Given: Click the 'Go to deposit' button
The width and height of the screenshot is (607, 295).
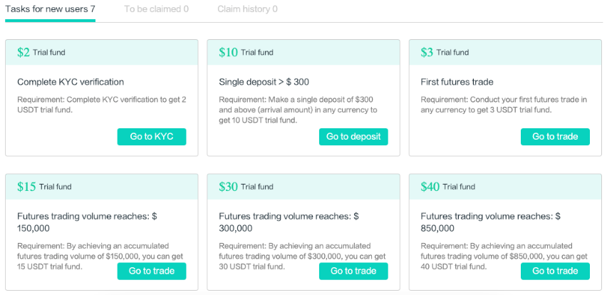Looking at the screenshot, I should (x=353, y=137).
